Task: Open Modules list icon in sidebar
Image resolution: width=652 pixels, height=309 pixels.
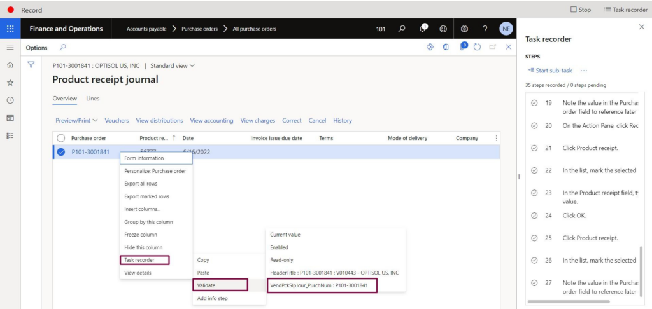Action: tap(10, 135)
